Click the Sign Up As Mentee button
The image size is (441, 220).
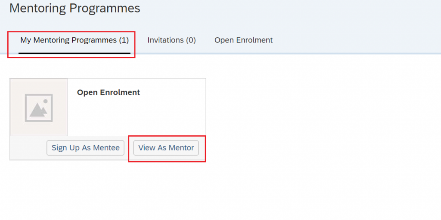(86, 148)
